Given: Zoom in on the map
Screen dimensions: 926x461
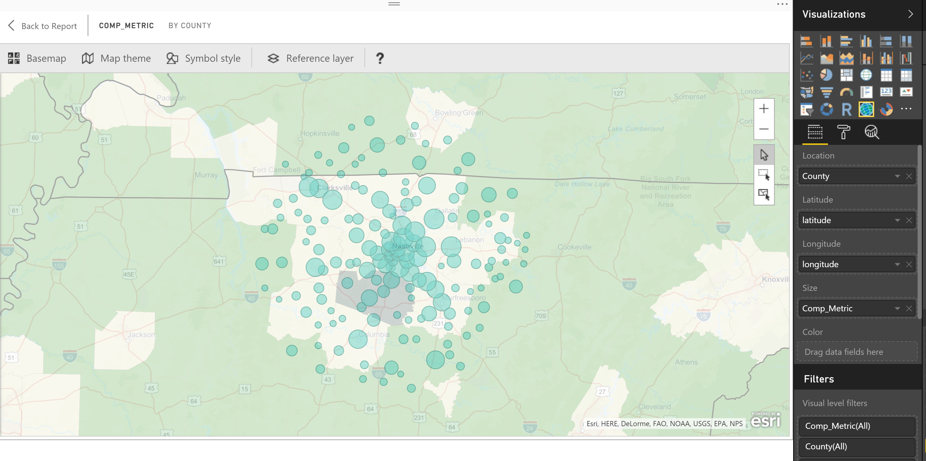Looking at the screenshot, I should click(x=764, y=109).
